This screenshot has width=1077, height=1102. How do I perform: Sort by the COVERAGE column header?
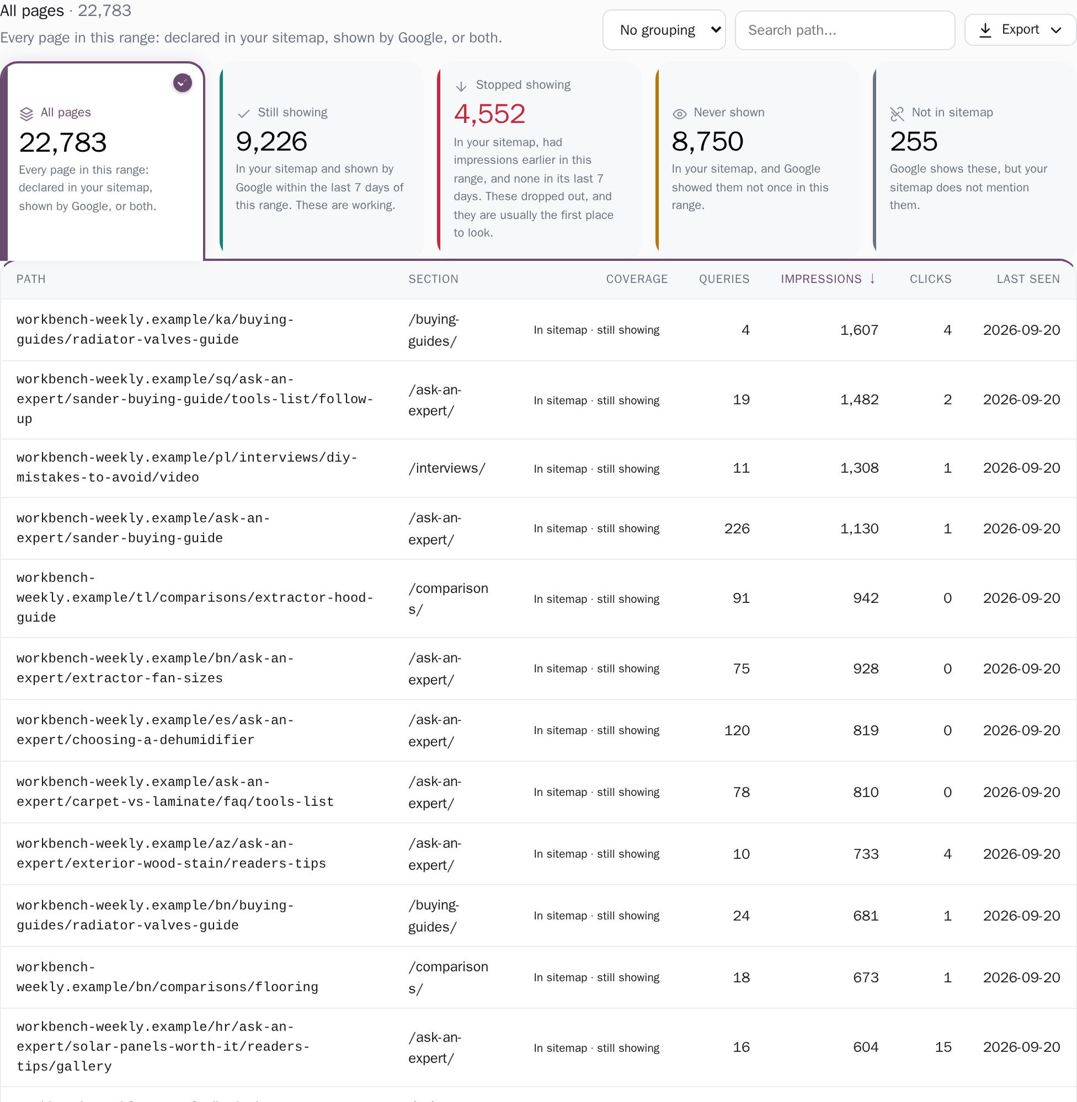tap(636, 279)
